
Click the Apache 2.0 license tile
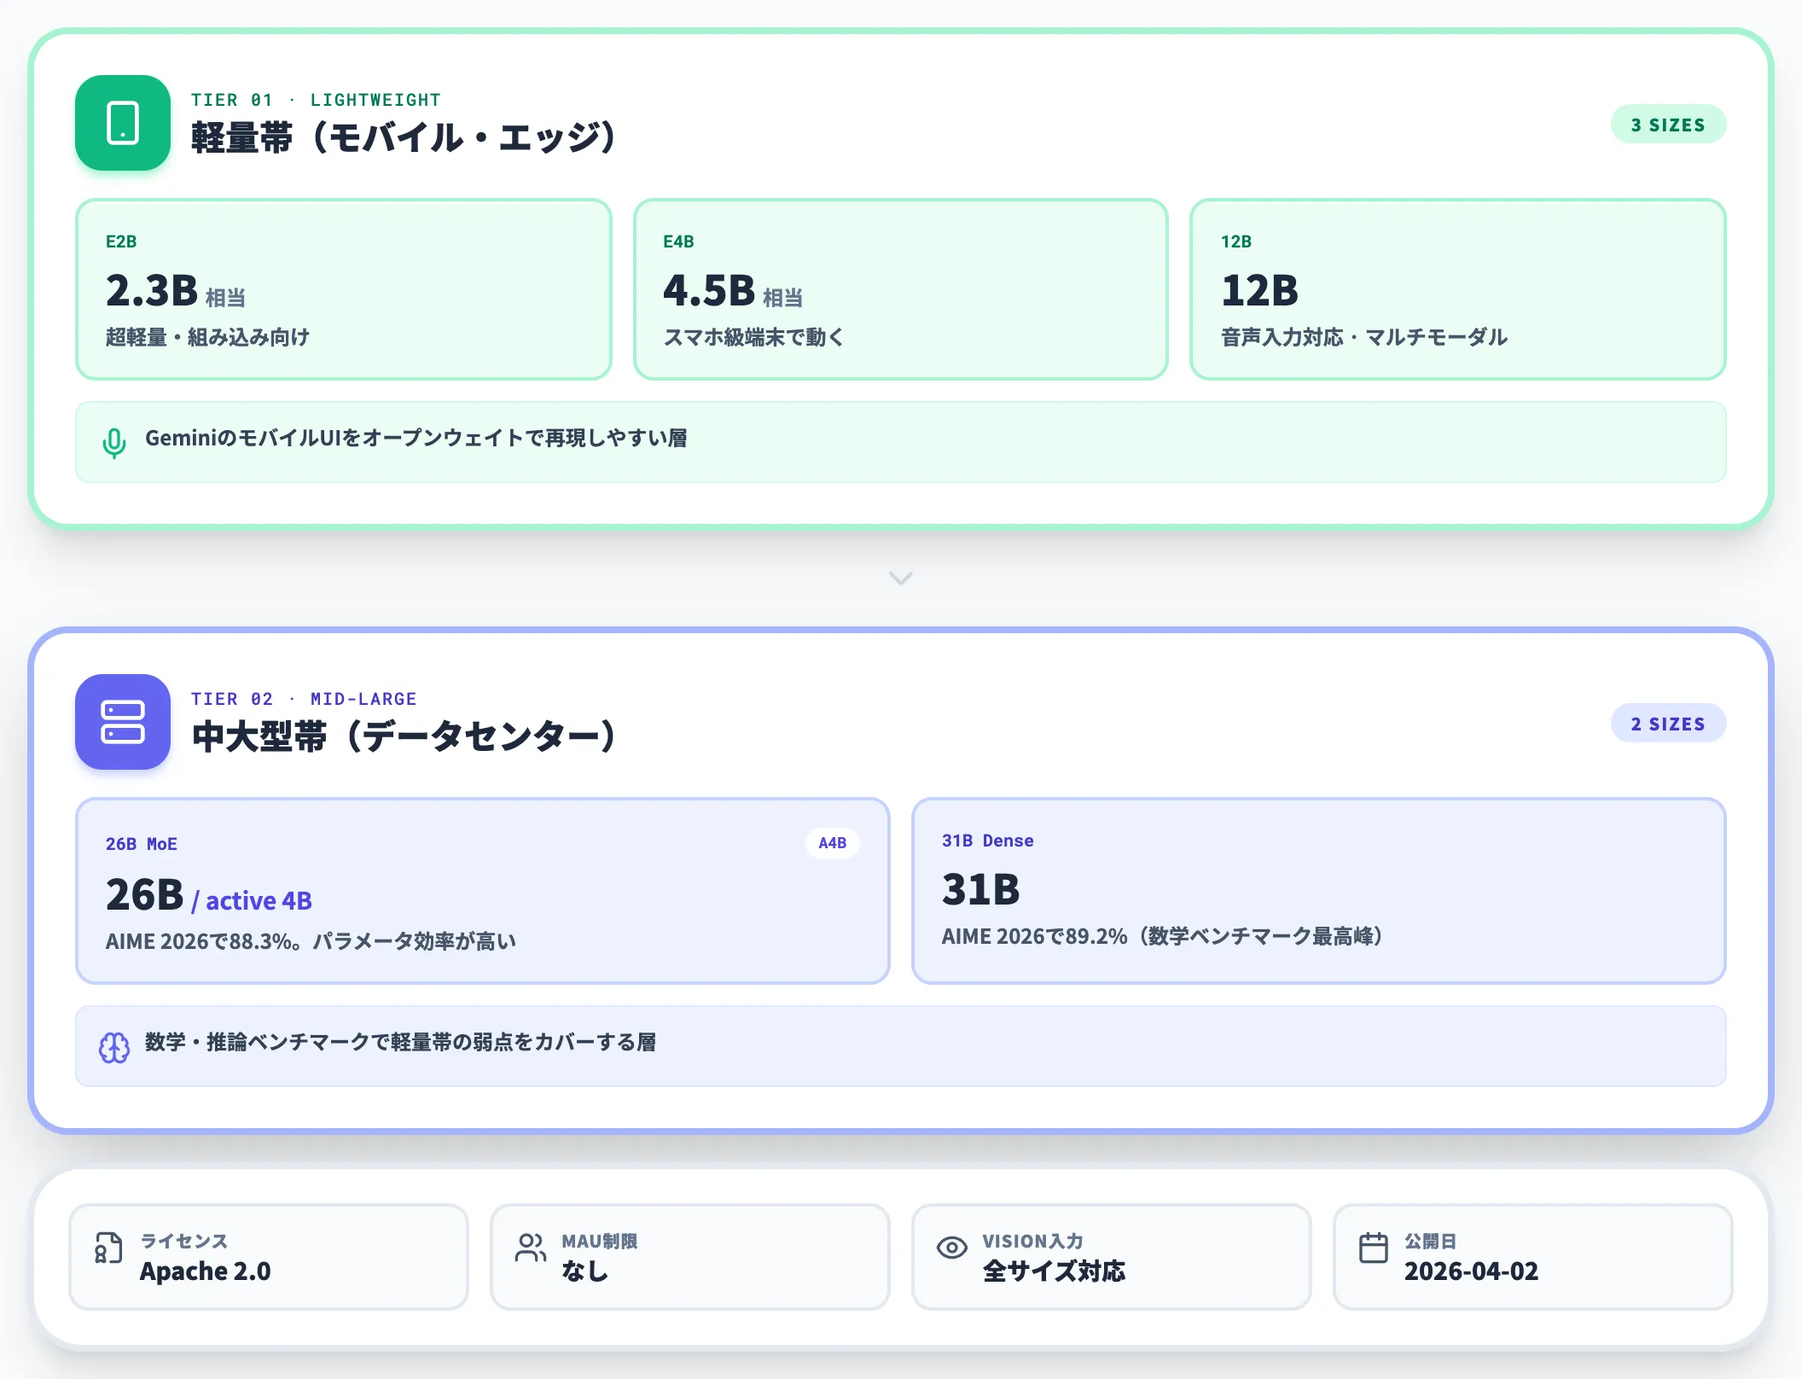pos(269,1256)
